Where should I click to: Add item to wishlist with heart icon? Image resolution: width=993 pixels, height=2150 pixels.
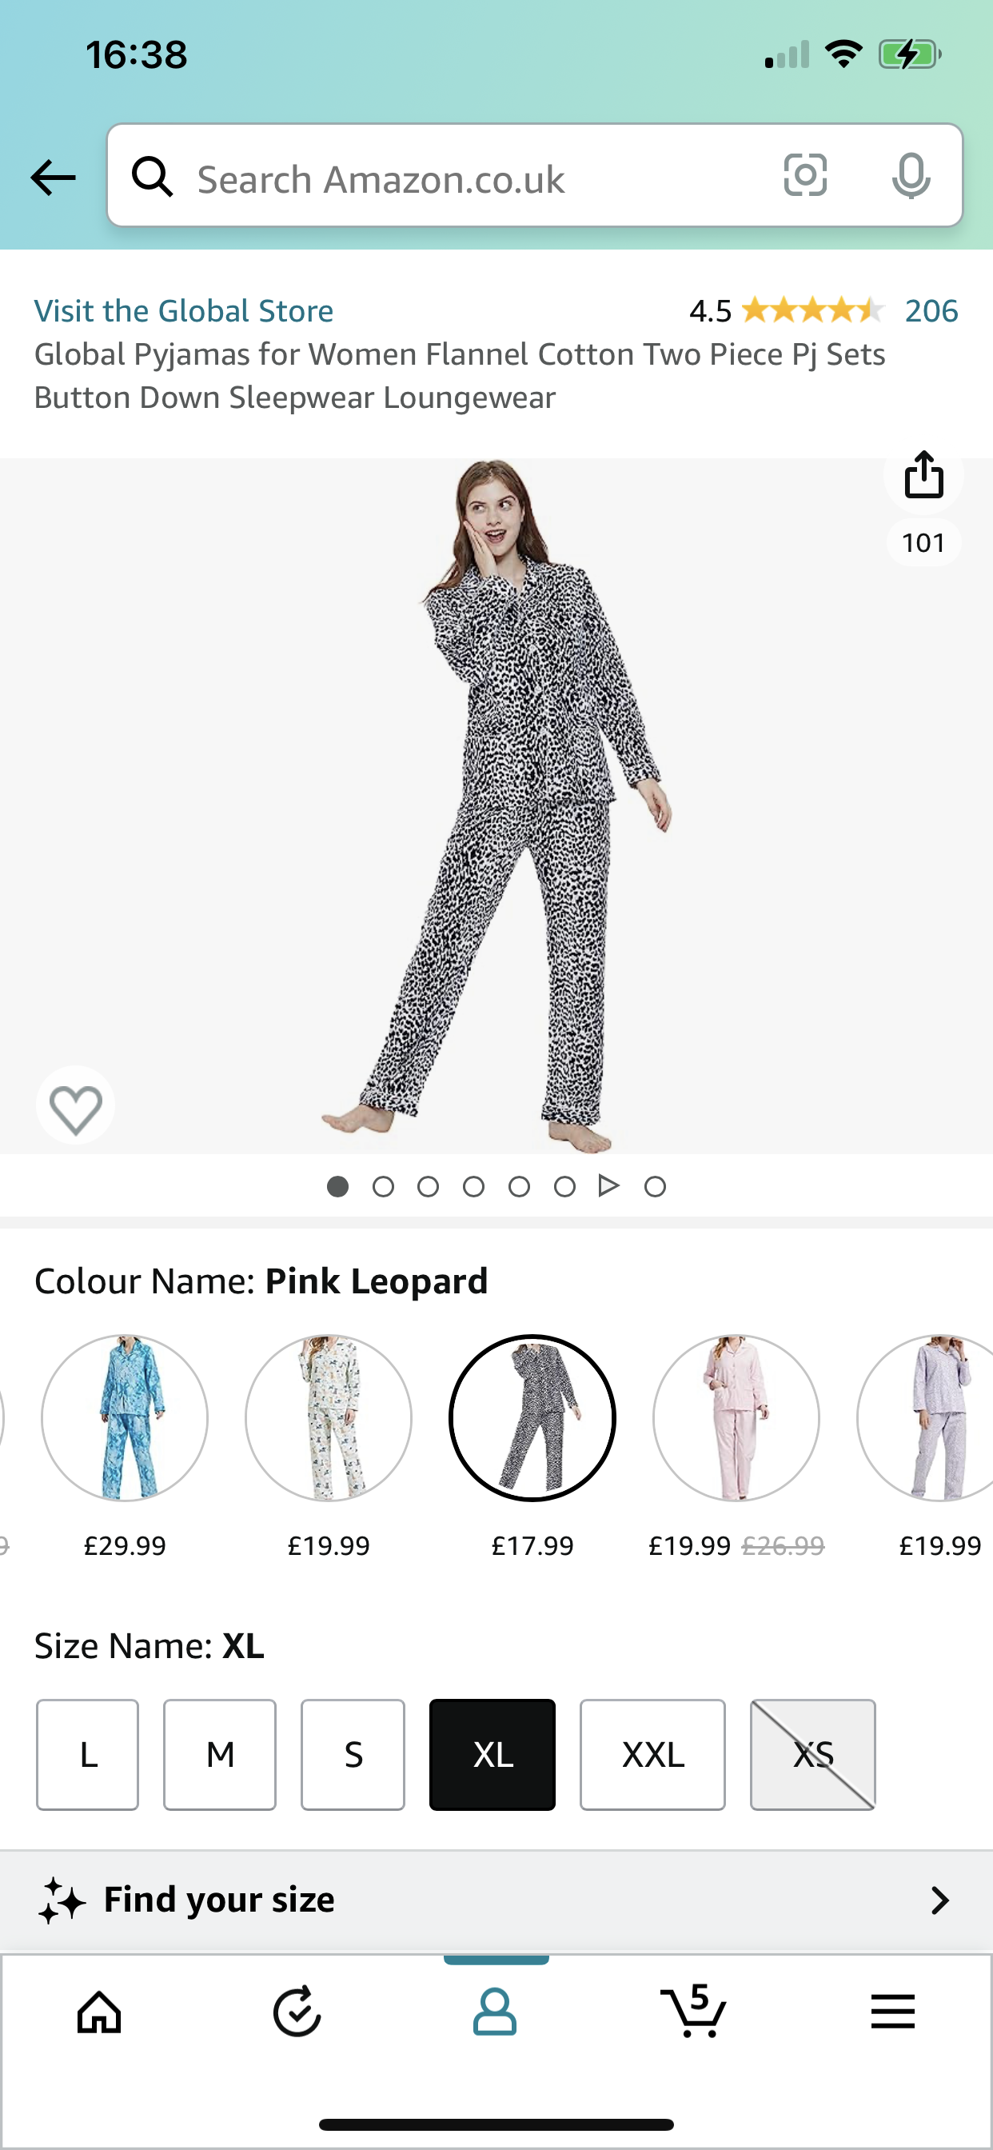76,1107
